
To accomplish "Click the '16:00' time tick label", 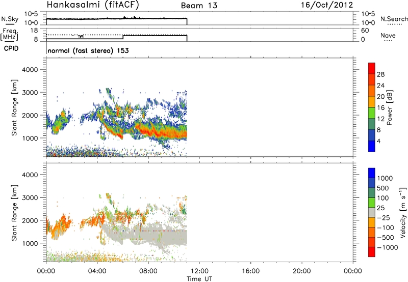I will [x=250, y=271].
